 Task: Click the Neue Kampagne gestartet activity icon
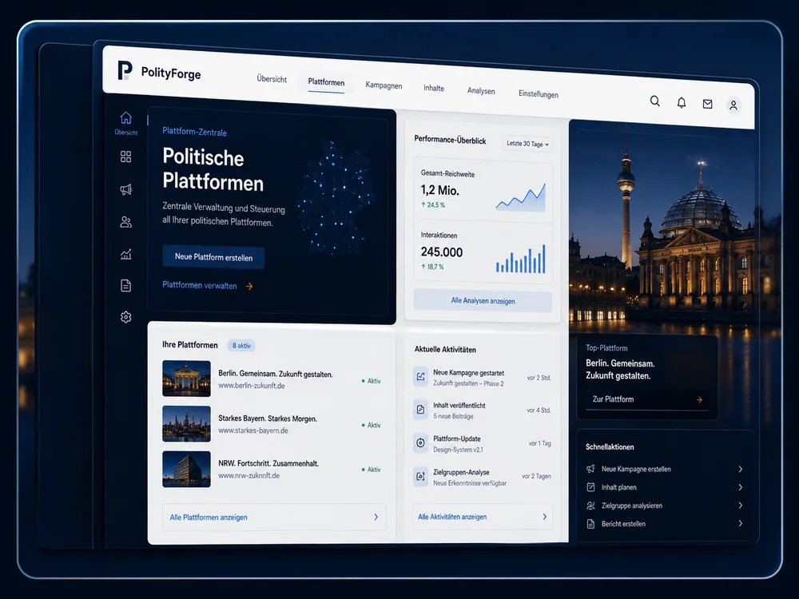(x=420, y=377)
